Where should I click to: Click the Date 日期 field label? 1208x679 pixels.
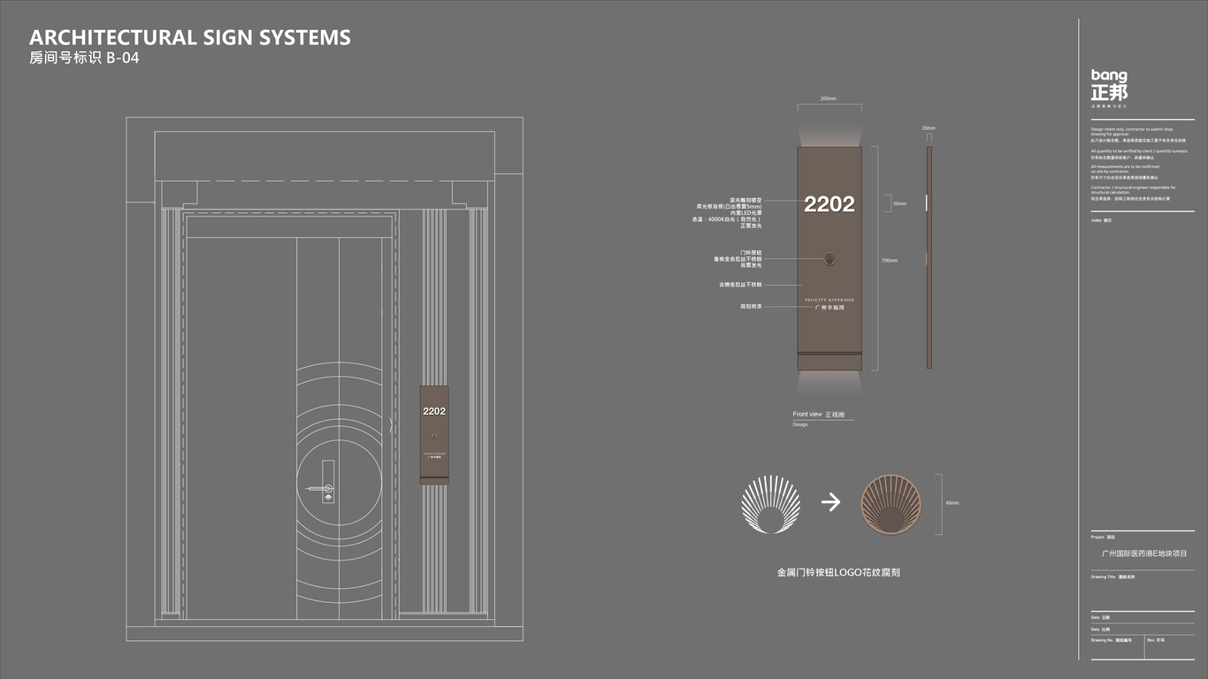pos(1099,617)
